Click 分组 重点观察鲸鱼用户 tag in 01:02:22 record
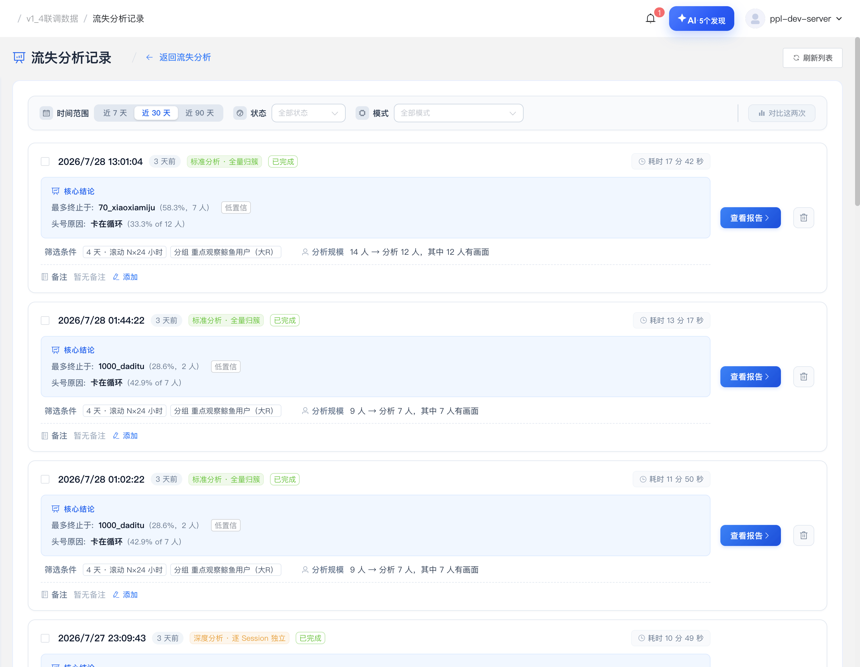860x667 pixels. (226, 570)
